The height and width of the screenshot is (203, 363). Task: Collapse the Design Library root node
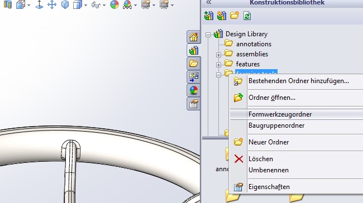pos(208,35)
